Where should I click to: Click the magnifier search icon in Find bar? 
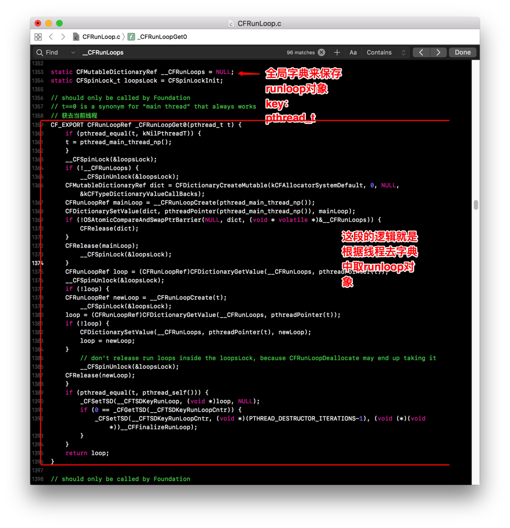coord(39,53)
